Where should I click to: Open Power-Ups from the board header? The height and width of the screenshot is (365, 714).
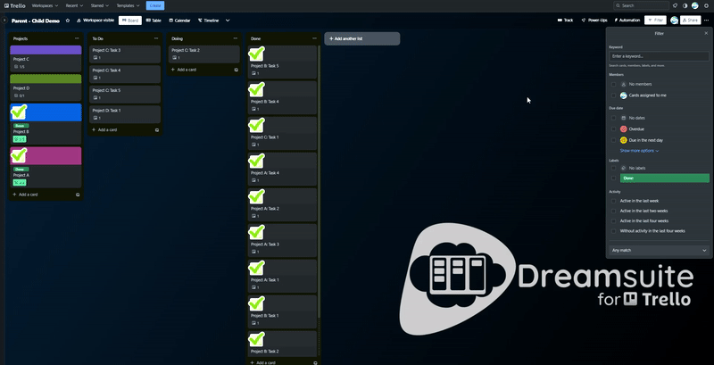[594, 21]
